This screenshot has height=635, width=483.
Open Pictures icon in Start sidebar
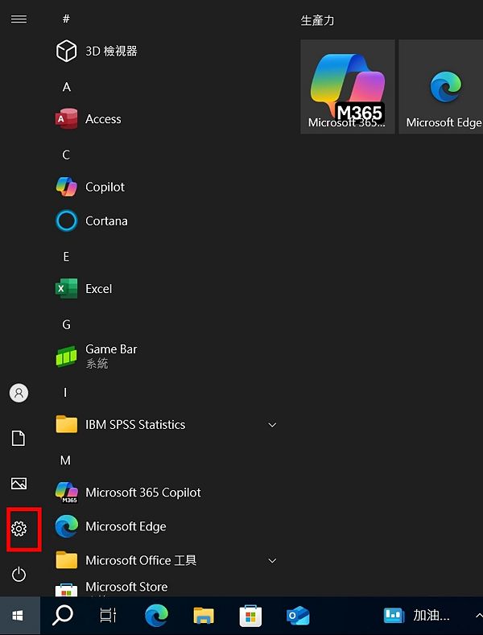coord(19,484)
